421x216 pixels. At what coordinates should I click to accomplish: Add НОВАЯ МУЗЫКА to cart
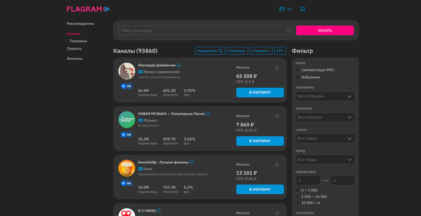260,141
